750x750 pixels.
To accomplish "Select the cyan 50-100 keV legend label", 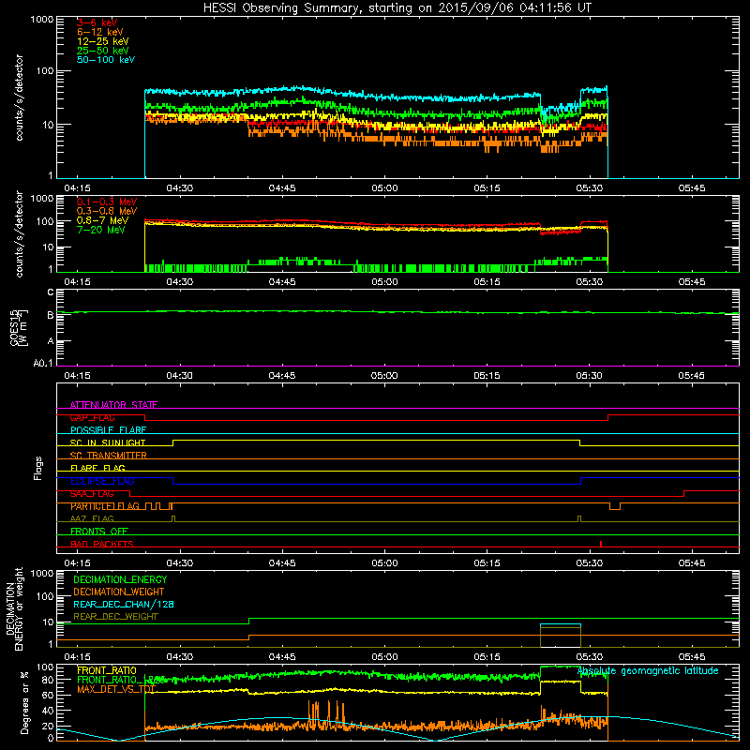I will point(106,60).
